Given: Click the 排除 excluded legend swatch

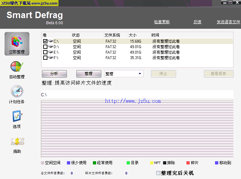Looking at the screenshot, I should tap(165, 163).
